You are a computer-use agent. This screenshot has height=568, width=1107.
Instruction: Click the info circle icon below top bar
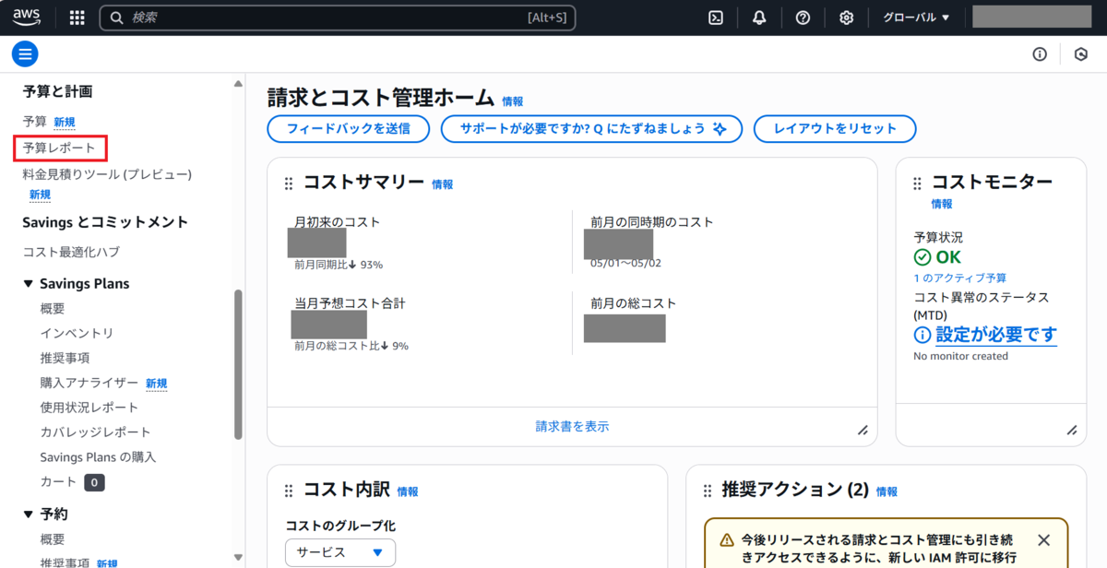[1040, 54]
